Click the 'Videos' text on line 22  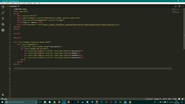[75, 55]
